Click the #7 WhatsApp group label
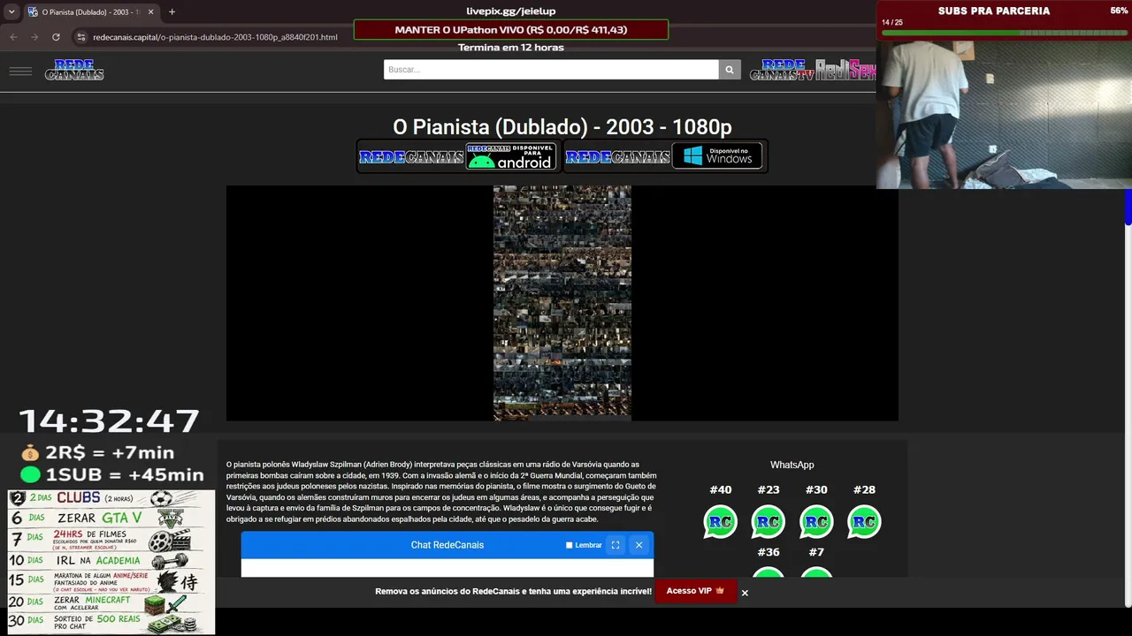The width and height of the screenshot is (1132, 636). 816,552
